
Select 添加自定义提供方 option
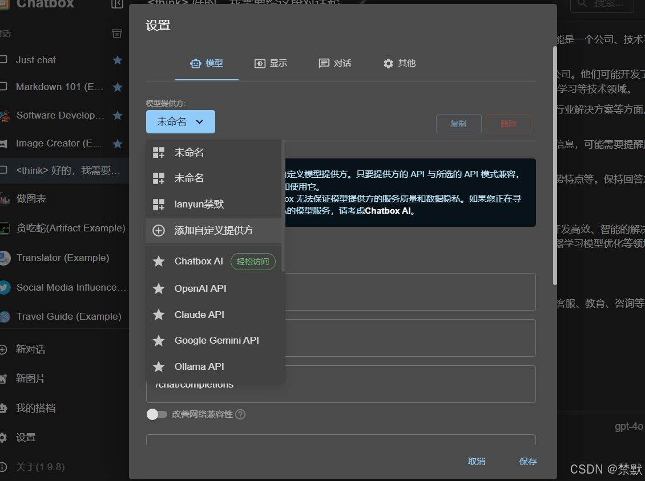click(213, 230)
